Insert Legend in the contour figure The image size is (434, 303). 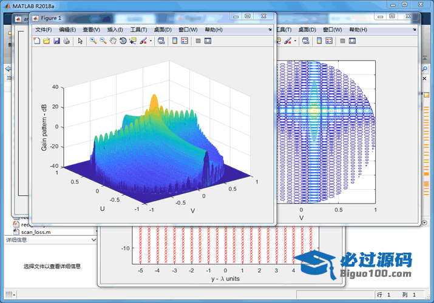(x=329, y=41)
